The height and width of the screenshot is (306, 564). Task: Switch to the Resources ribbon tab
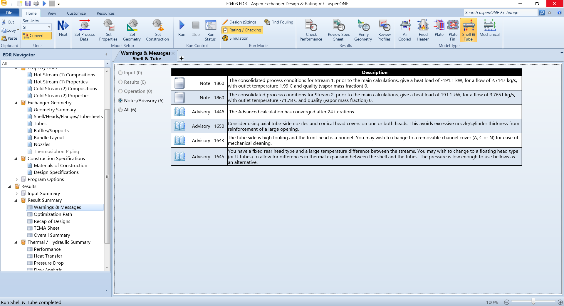click(106, 13)
